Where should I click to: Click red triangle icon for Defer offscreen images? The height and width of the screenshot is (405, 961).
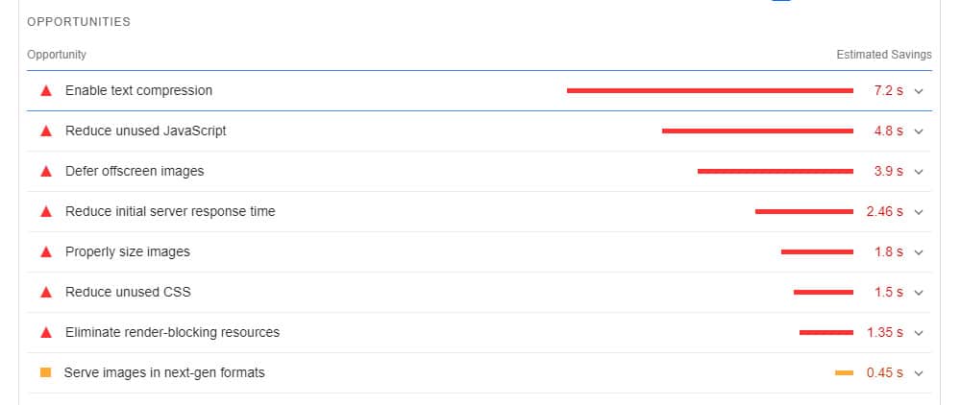pos(46,171)
